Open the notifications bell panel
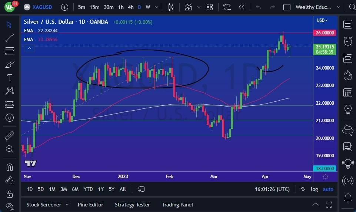The width and height of the screenshot is (356, 212). 348,198
